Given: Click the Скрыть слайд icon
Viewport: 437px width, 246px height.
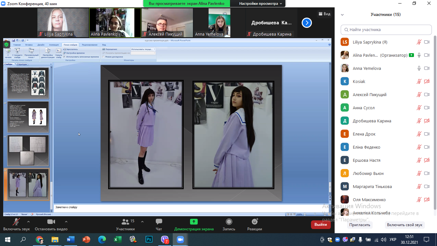Looking at the screenshot, I should click(59, 51).
